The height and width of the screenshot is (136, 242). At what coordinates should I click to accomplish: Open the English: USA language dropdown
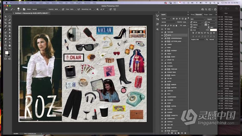click(198, 40)
